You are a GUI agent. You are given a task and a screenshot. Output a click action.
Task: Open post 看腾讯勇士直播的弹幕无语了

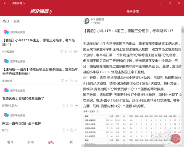point(23,99)
